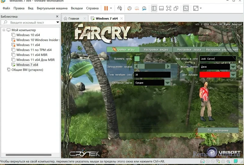The image size is (244, 165).
Task: Click the second CD/DVD status bar icon
Action: [x=213, y=161]
